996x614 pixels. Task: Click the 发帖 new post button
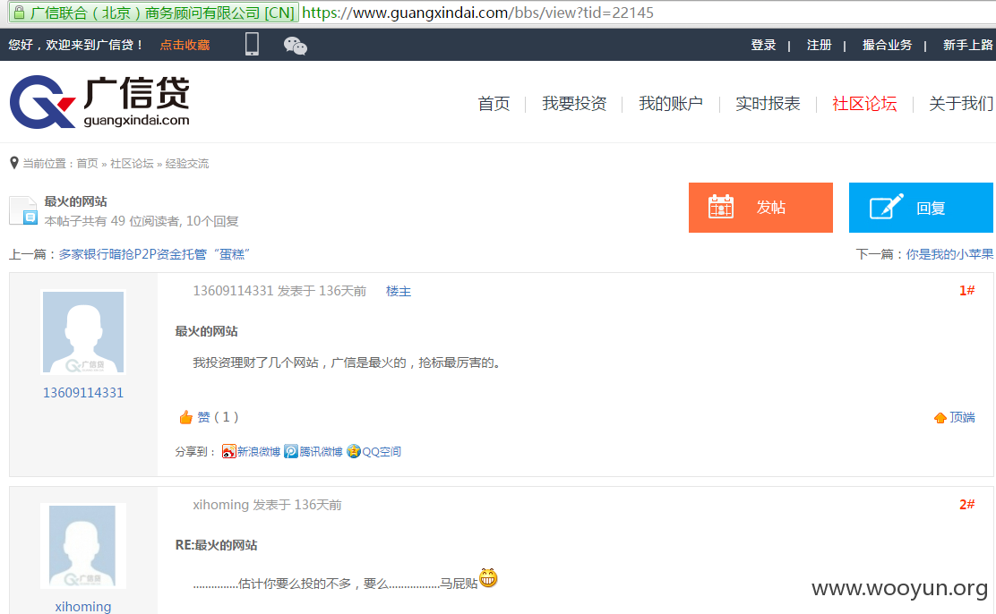click(x=760, y=208)
